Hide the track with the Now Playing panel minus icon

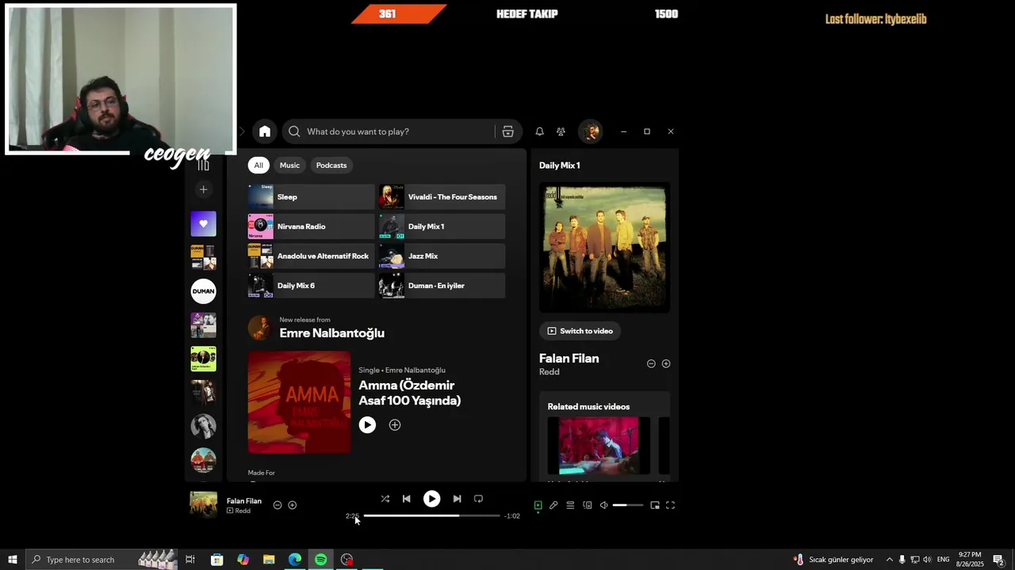651,364
